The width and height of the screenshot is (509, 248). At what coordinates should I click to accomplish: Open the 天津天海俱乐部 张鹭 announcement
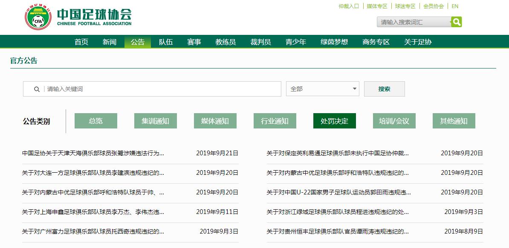(x=93, y=153)
